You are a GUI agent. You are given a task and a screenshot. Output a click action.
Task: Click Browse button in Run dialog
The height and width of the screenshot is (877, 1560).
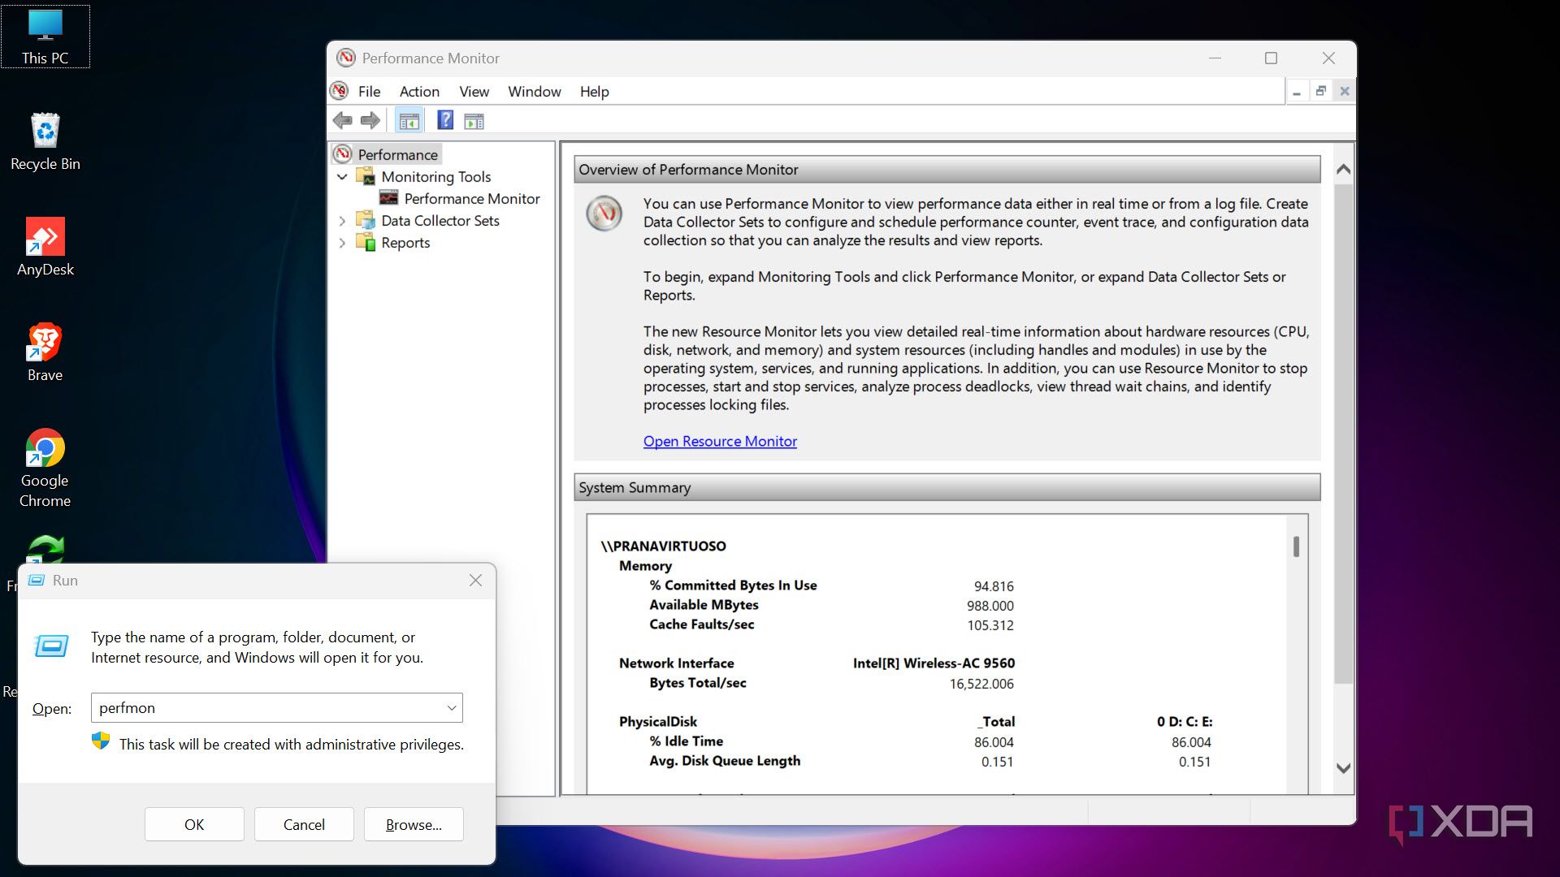tap(414, 825)
